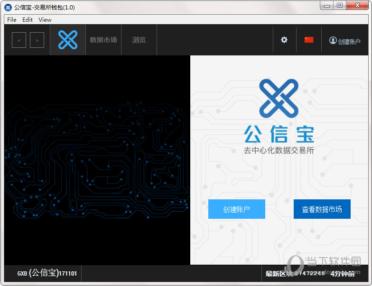Click the light blue 创建账户 button
The height and width of the screenshot is (286, 372).
(236, 209)
